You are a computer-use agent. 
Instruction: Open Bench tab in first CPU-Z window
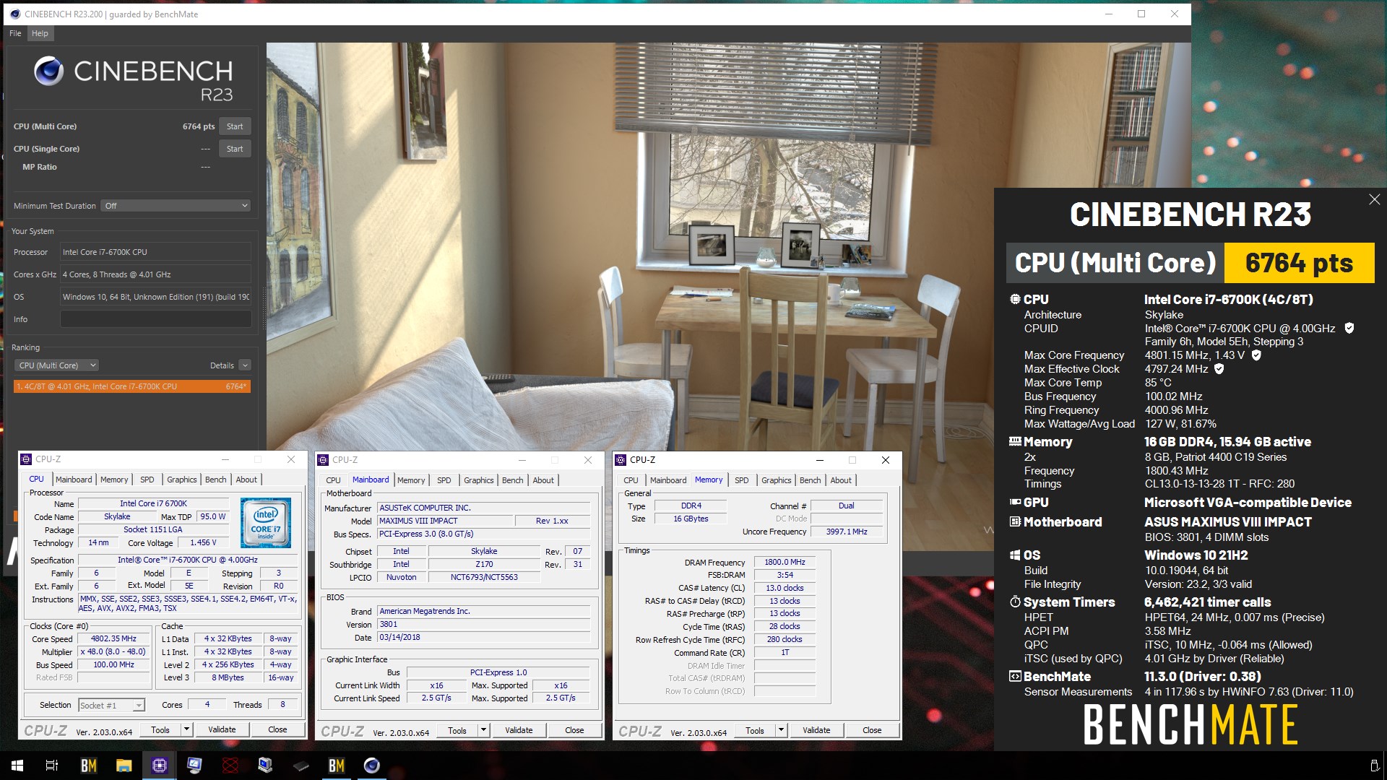tap(215, 480)
